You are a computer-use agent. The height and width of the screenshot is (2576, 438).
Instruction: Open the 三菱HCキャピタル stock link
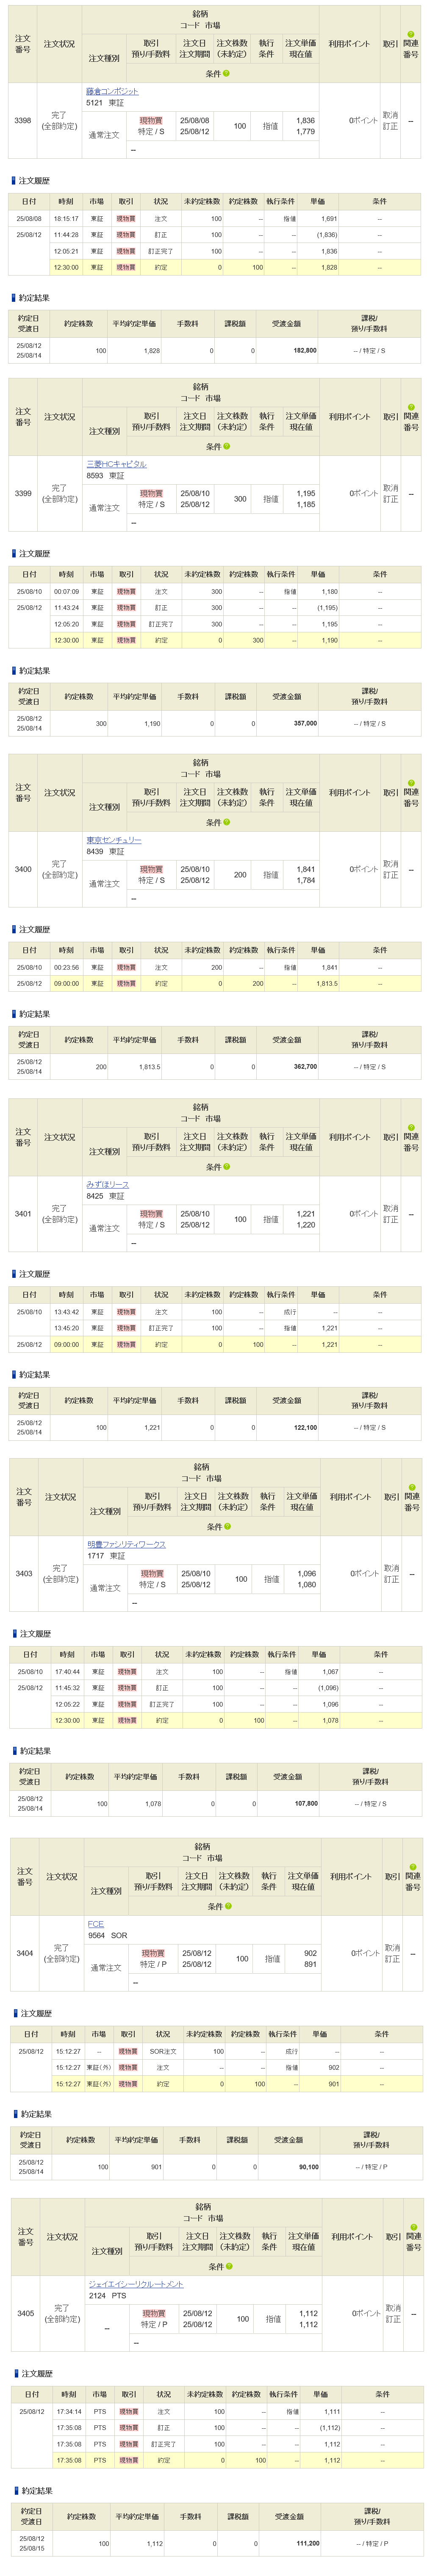[116, 464]
